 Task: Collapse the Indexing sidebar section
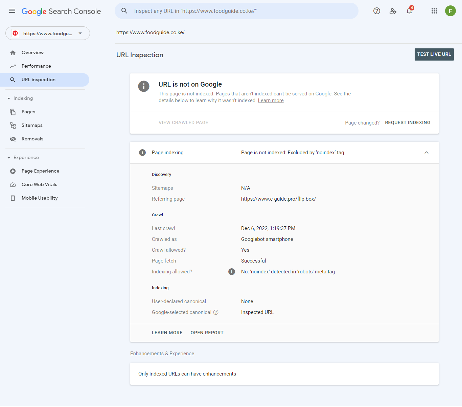tap(9, 98)
